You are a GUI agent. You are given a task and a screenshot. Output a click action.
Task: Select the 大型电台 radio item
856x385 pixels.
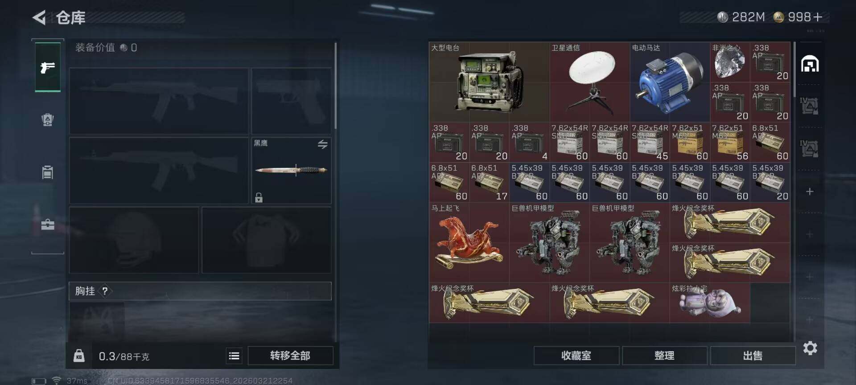coord(489,82)
